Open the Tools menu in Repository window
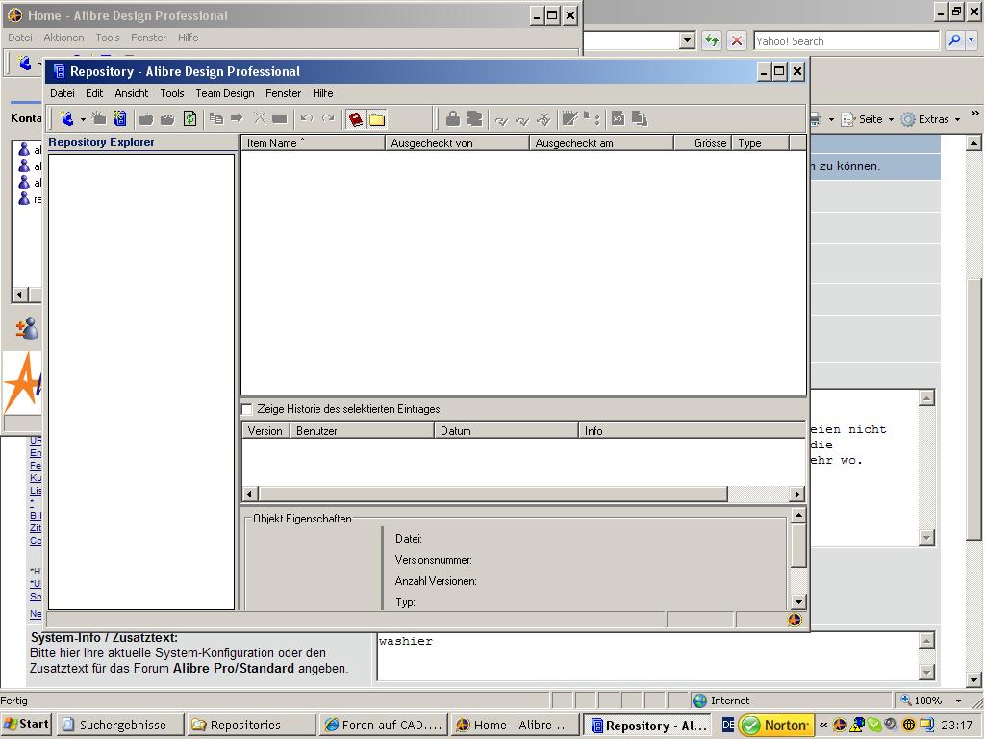Image resolution: width=985 pixels, height=739 pixels. [x=171, y=93]
